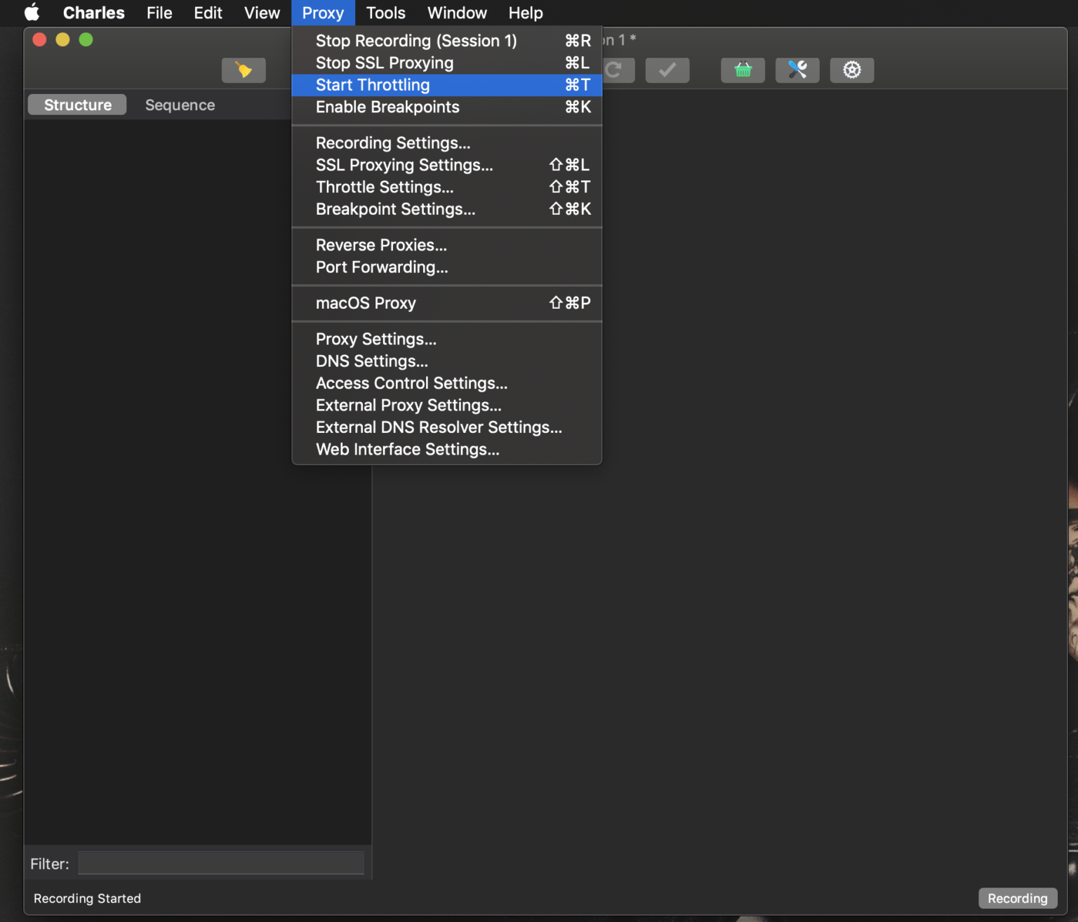
Task: Choose Start Throttling from Proxy menu
Action: tap(373, 85)
